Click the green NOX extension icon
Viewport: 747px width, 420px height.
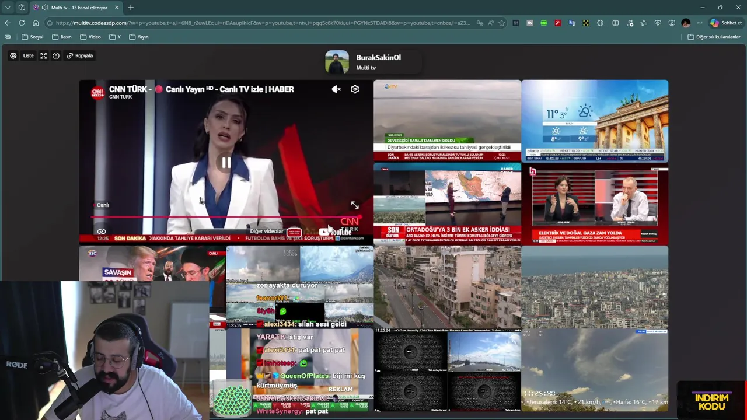[x=544, y=23]
